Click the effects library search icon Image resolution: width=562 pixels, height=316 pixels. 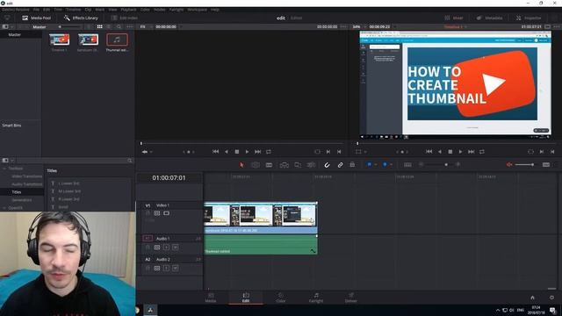coord(130,161)
